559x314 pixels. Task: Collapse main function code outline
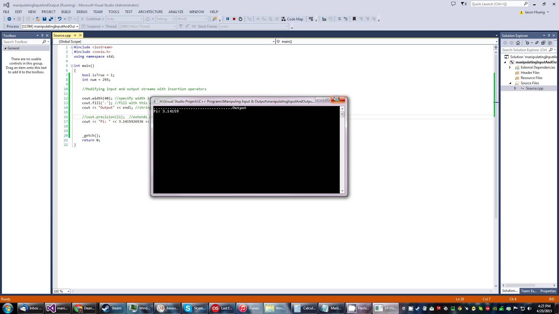coord(72,66)
